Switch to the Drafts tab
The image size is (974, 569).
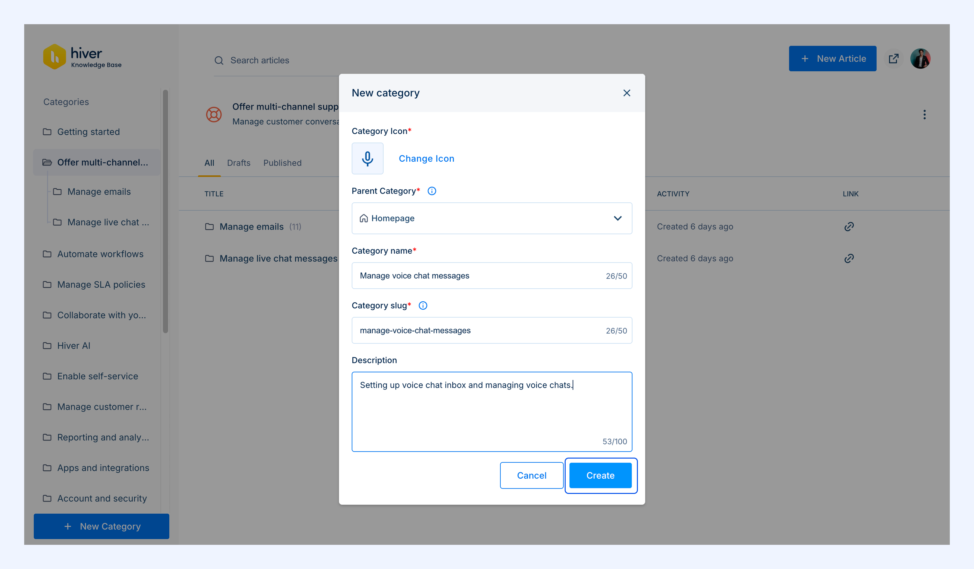(238, 163)
